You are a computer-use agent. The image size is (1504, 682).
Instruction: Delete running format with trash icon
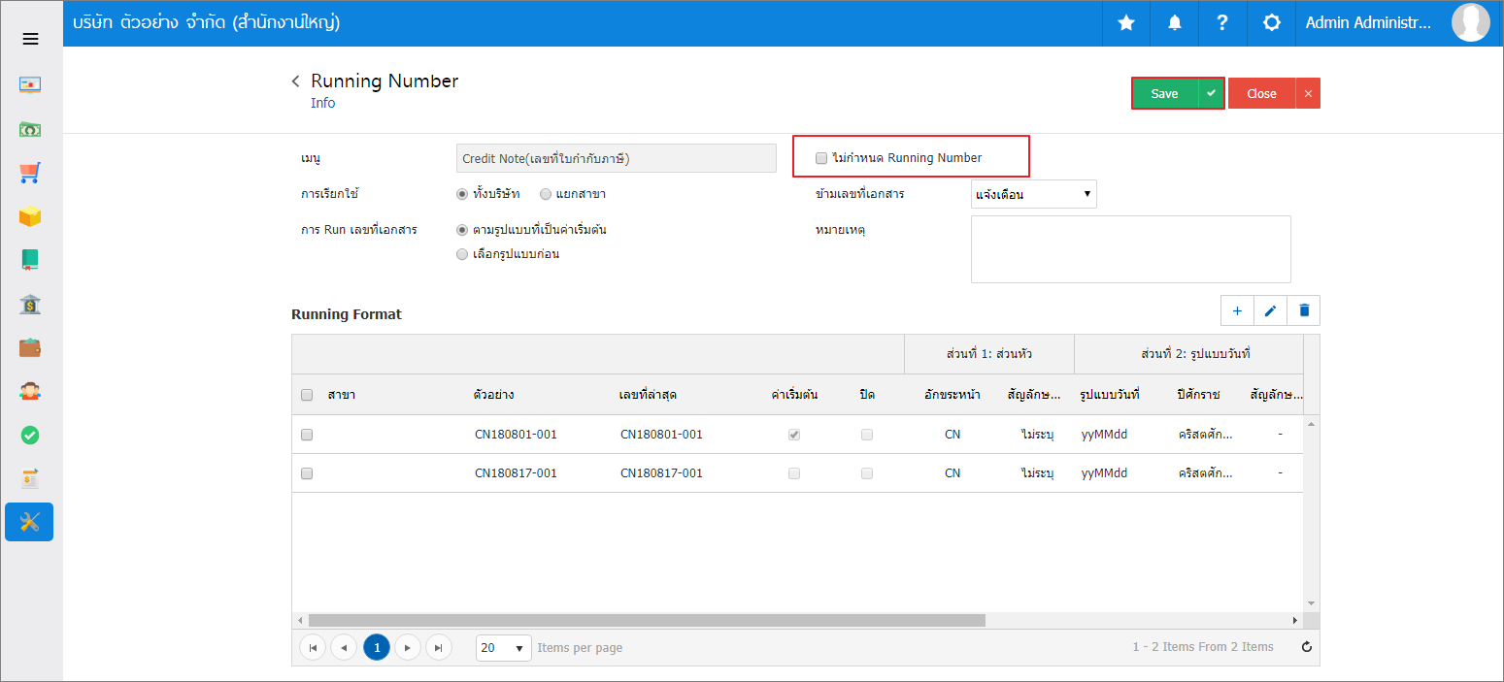1304,310
